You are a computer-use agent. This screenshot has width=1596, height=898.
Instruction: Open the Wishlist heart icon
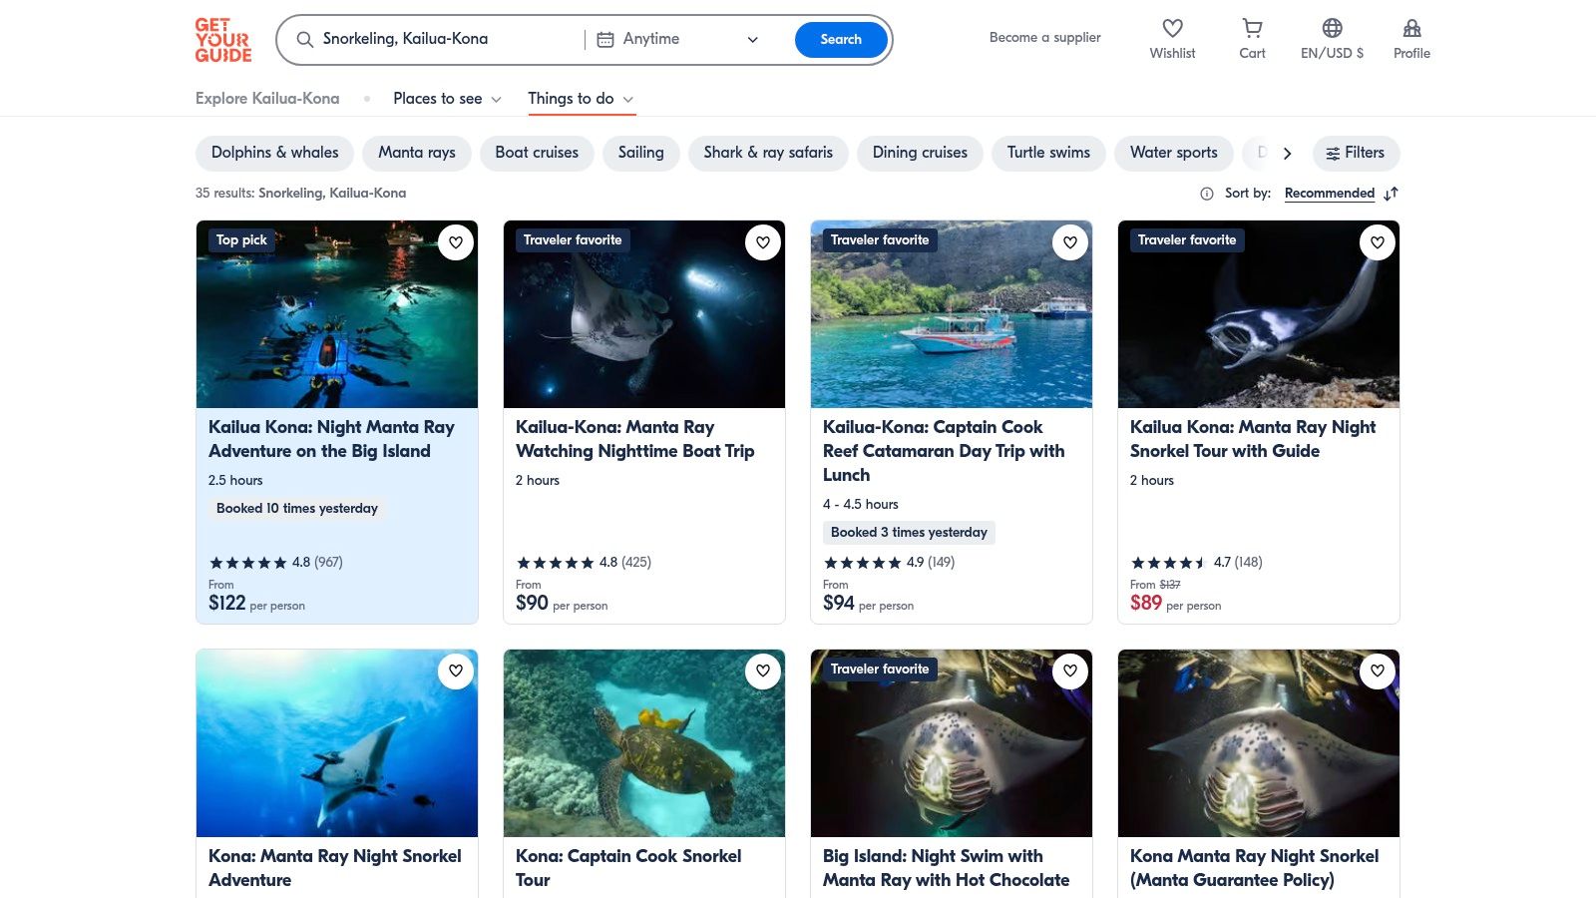click(x=1172, y=28)
